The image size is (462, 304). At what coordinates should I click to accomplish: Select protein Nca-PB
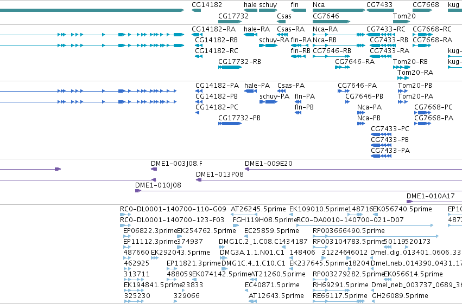coord(369,118)
